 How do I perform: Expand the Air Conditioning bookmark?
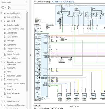click(x=2, y=13)
